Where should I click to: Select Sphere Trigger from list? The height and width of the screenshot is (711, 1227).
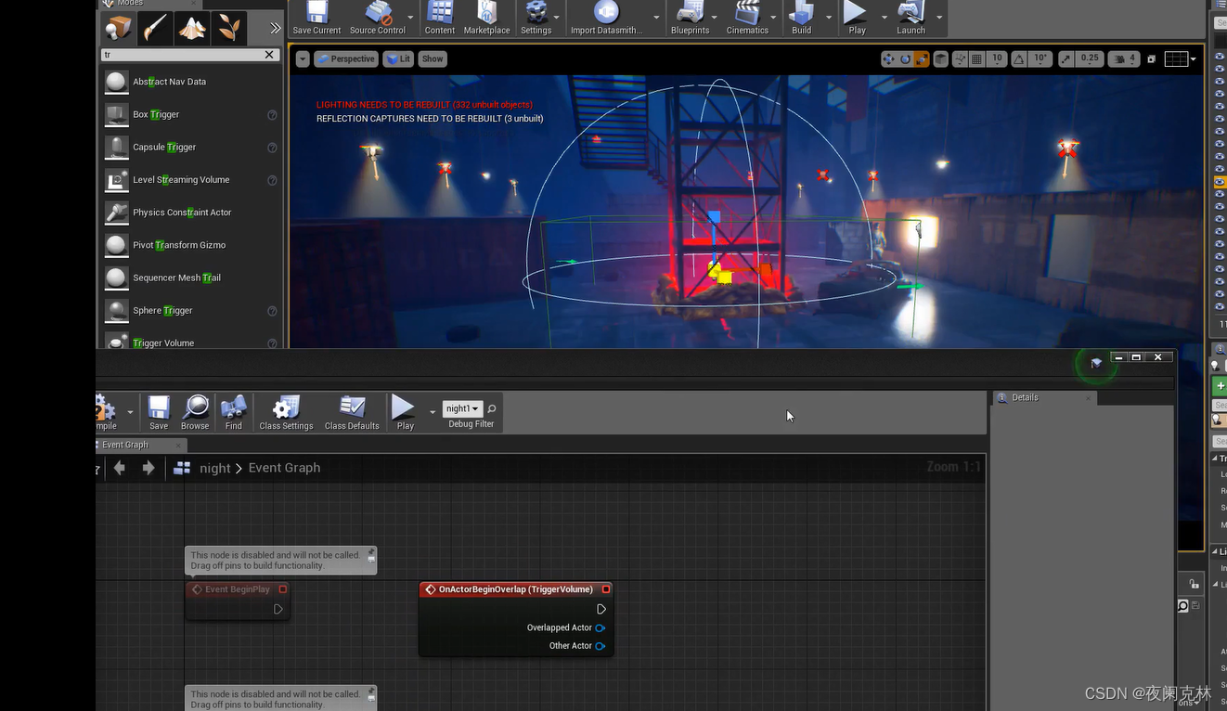coord(190,310)
